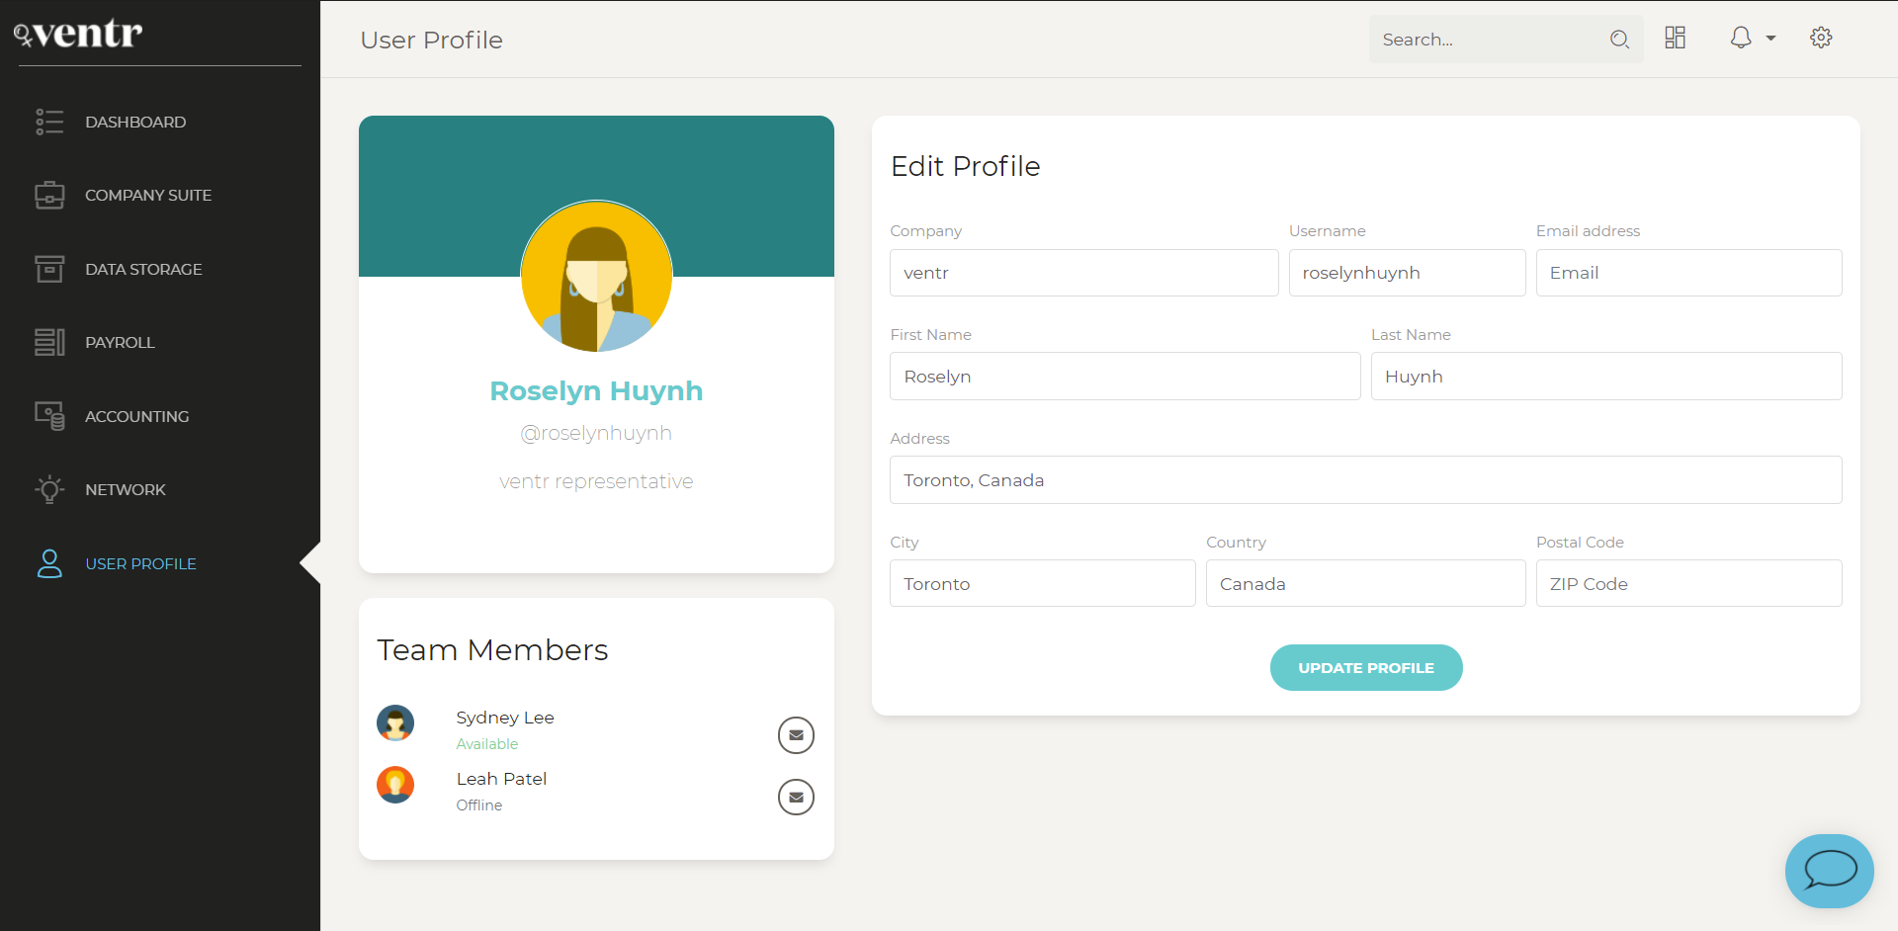The height and width of the screenshot is (931, 1898).
Task: Open the settings gear icon
Action: tap(1821, 38)
